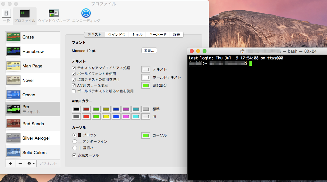Pick the Novel profile
The height and width of the screenshot is (182, 327).
(33, 80)
